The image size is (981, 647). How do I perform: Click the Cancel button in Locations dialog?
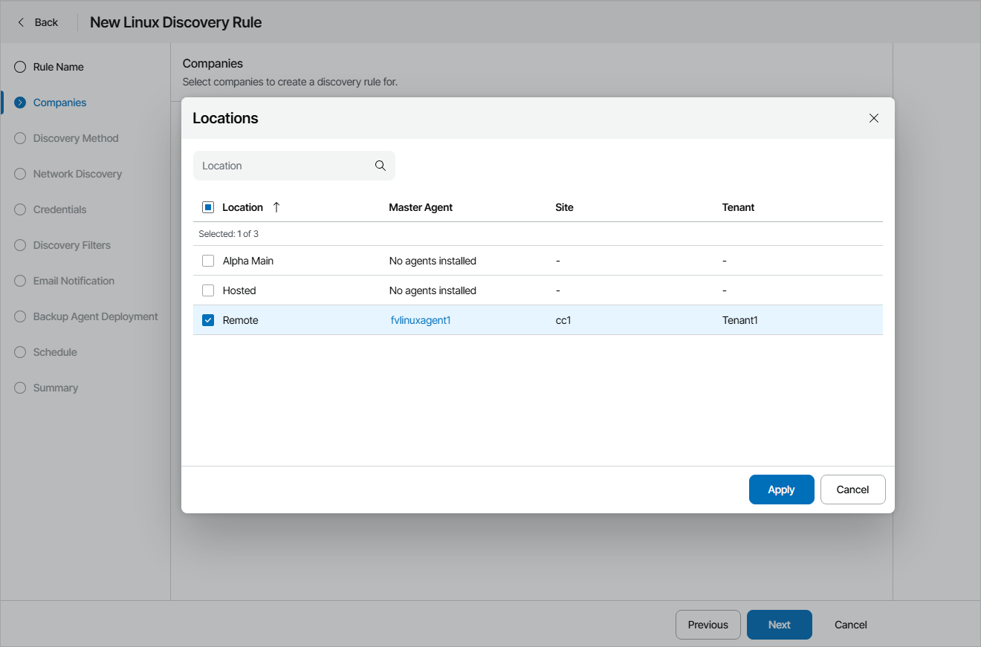point(852,490)
